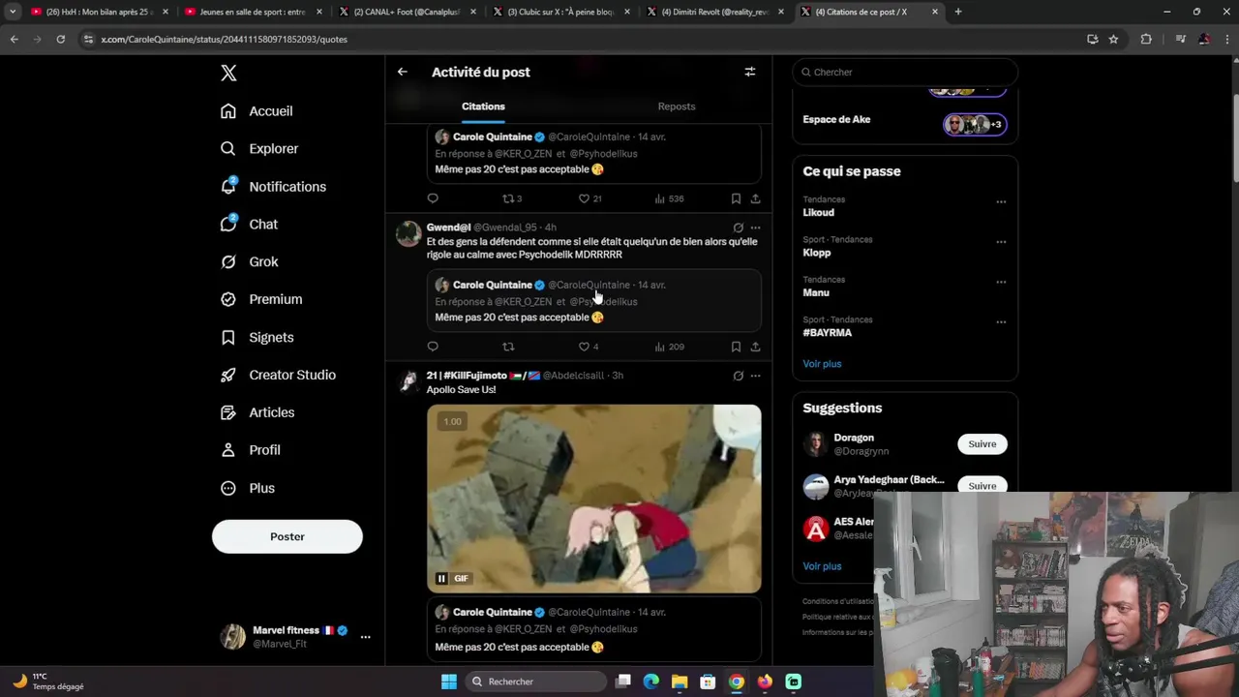Open the tab search dropdown arrow

coord(13,12)
